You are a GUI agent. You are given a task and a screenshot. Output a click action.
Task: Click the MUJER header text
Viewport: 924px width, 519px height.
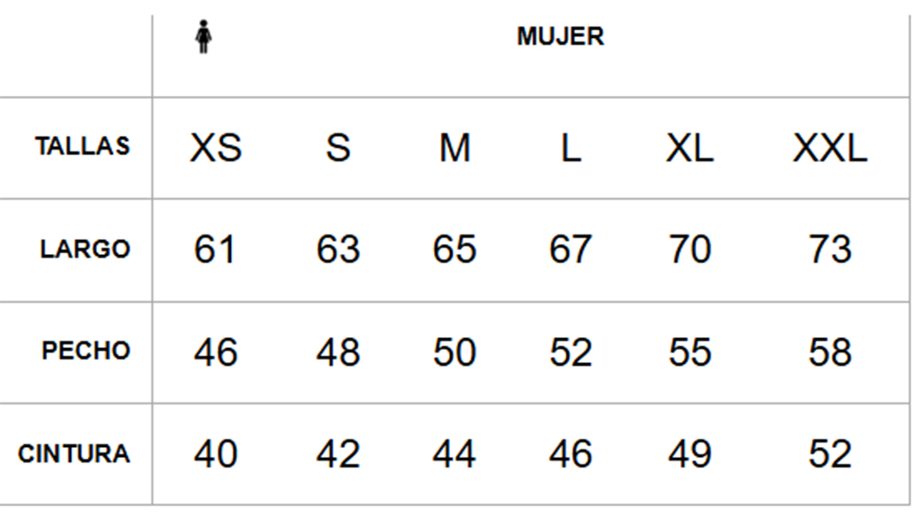[x=561, y=37]
